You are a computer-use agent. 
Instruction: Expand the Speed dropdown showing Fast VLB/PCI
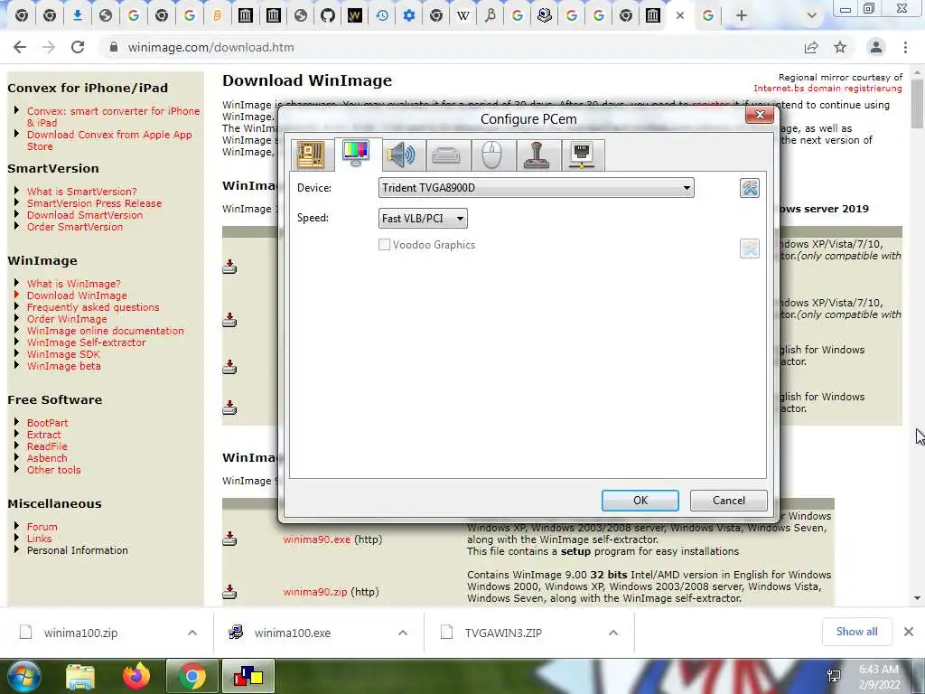(x=423, y=219)
